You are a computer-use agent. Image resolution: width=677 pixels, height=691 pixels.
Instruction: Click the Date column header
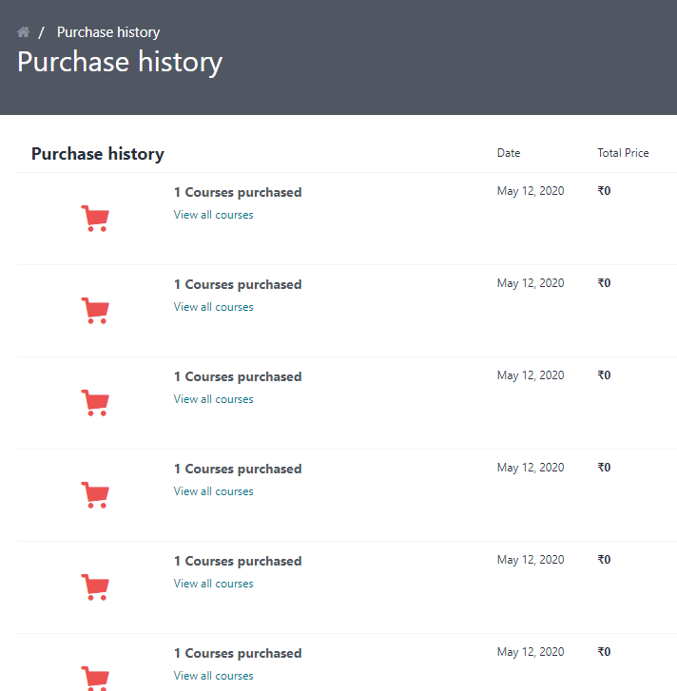pyautogui.click(x=509, y=153)
